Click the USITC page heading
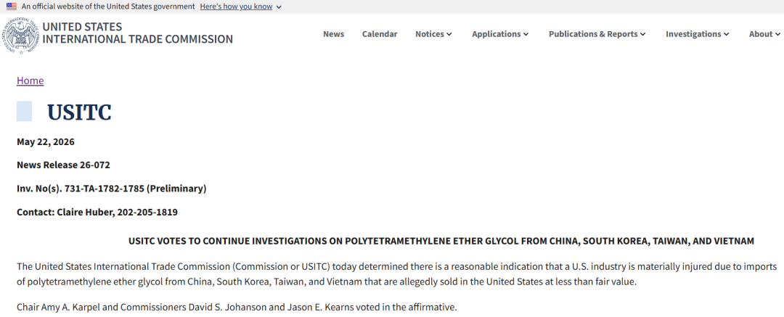Image resolution: width=784 pixels, height=317 pixels. click(79, 112)
